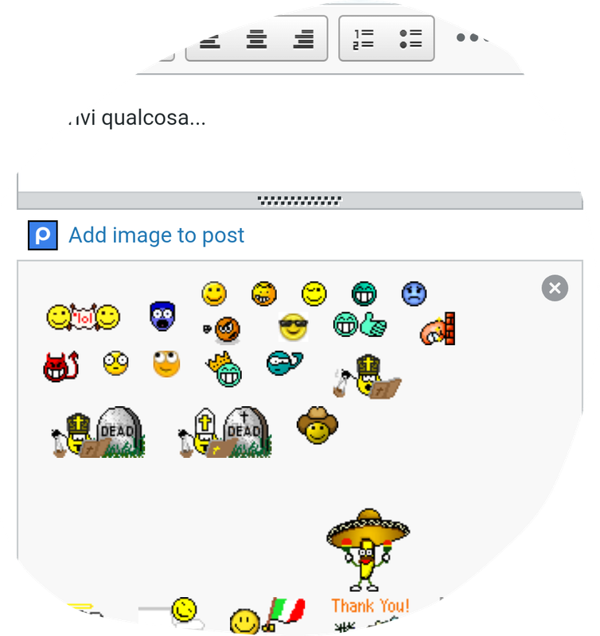Choose the thumbs up green grin emoticon

360,324
